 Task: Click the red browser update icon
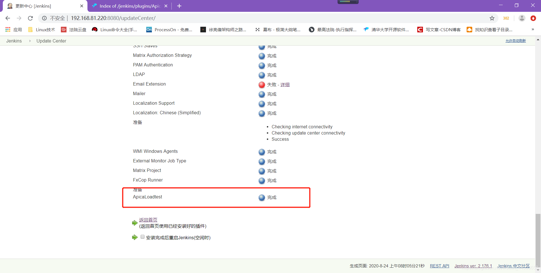tap(533, 18)
